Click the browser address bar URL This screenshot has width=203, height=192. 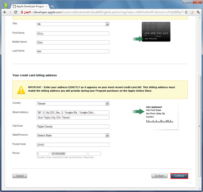tap(104, 12)
